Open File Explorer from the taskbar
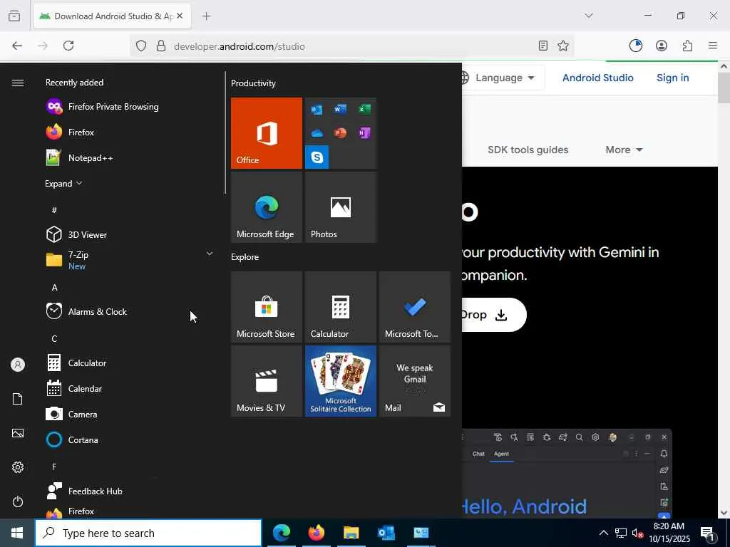 click(x=351, y=533)
